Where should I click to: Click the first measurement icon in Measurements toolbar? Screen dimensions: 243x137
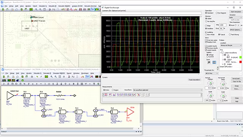[x=106, y=95]
